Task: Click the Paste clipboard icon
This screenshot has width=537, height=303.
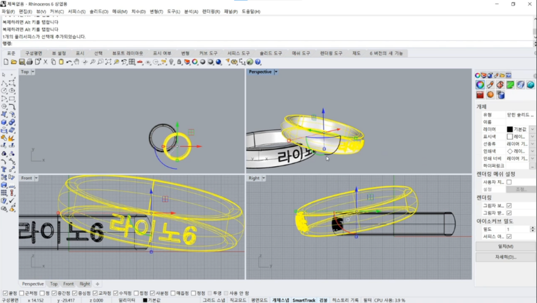Action: click(61, 62)
